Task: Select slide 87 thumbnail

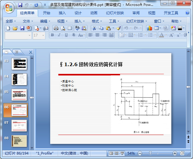Action: (19, 125)
